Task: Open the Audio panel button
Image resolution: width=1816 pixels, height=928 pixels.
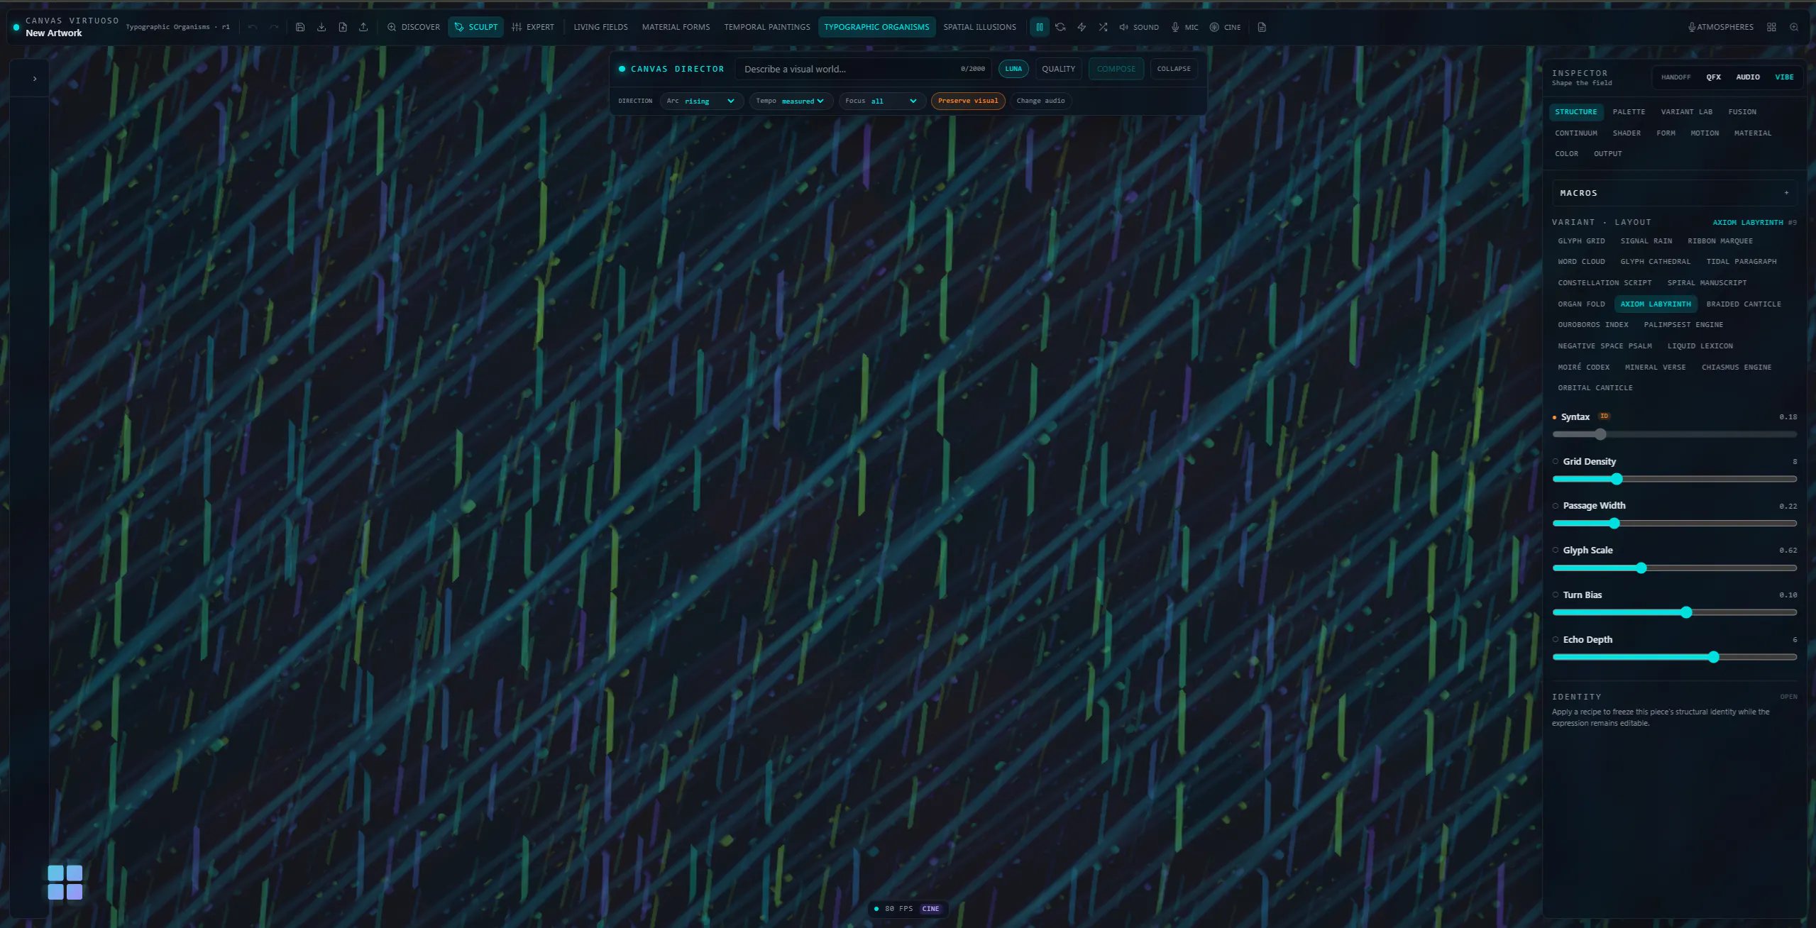Action: pos(1747,77)
